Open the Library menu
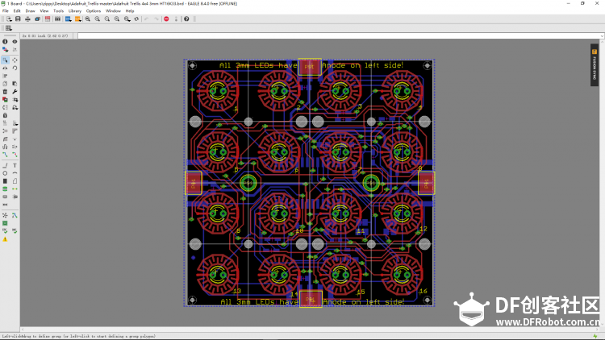The width and height of the screenshot is (605, 340). tap(75, 10)
